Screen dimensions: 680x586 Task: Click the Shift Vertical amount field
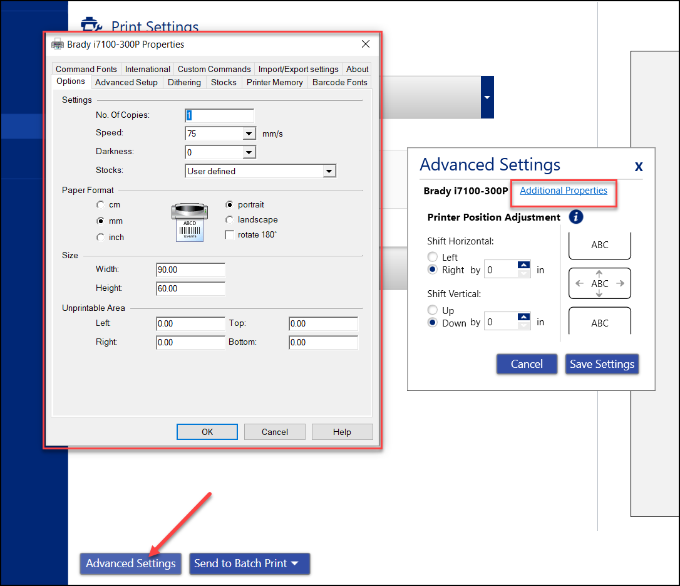[502, 322]
